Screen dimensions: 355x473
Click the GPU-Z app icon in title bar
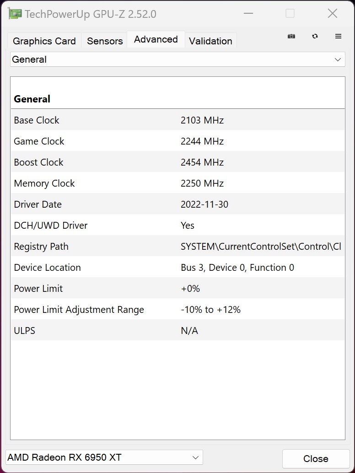(x=15, y=14)
